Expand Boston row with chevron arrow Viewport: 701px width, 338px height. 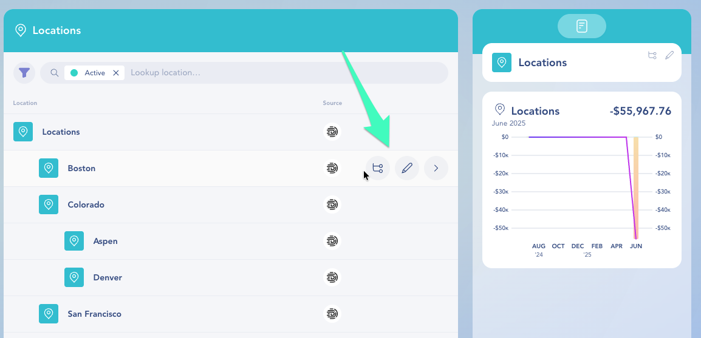click(x=436, y=168)
